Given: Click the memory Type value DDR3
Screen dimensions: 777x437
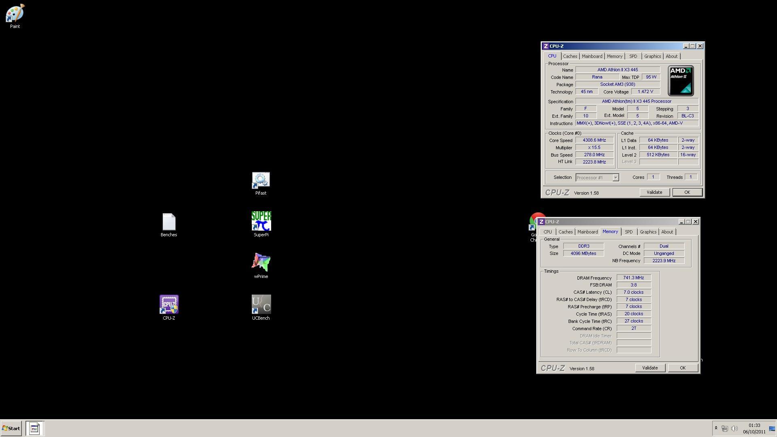Looking at the screenshot, I should pyautogui.click(x=583, y=246).
